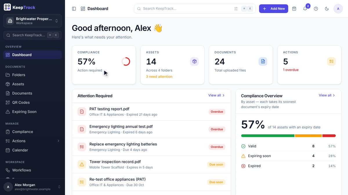The height and width of the screenshot is (195, 348).
Task: Click the Actions list icon in sidebar
Action: coord(8,141)
